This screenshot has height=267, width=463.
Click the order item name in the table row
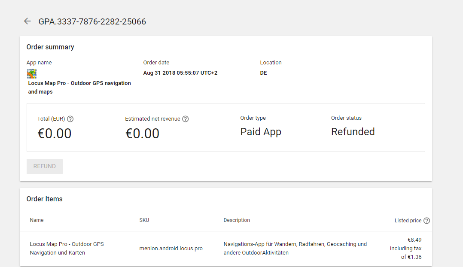[67, 248]
